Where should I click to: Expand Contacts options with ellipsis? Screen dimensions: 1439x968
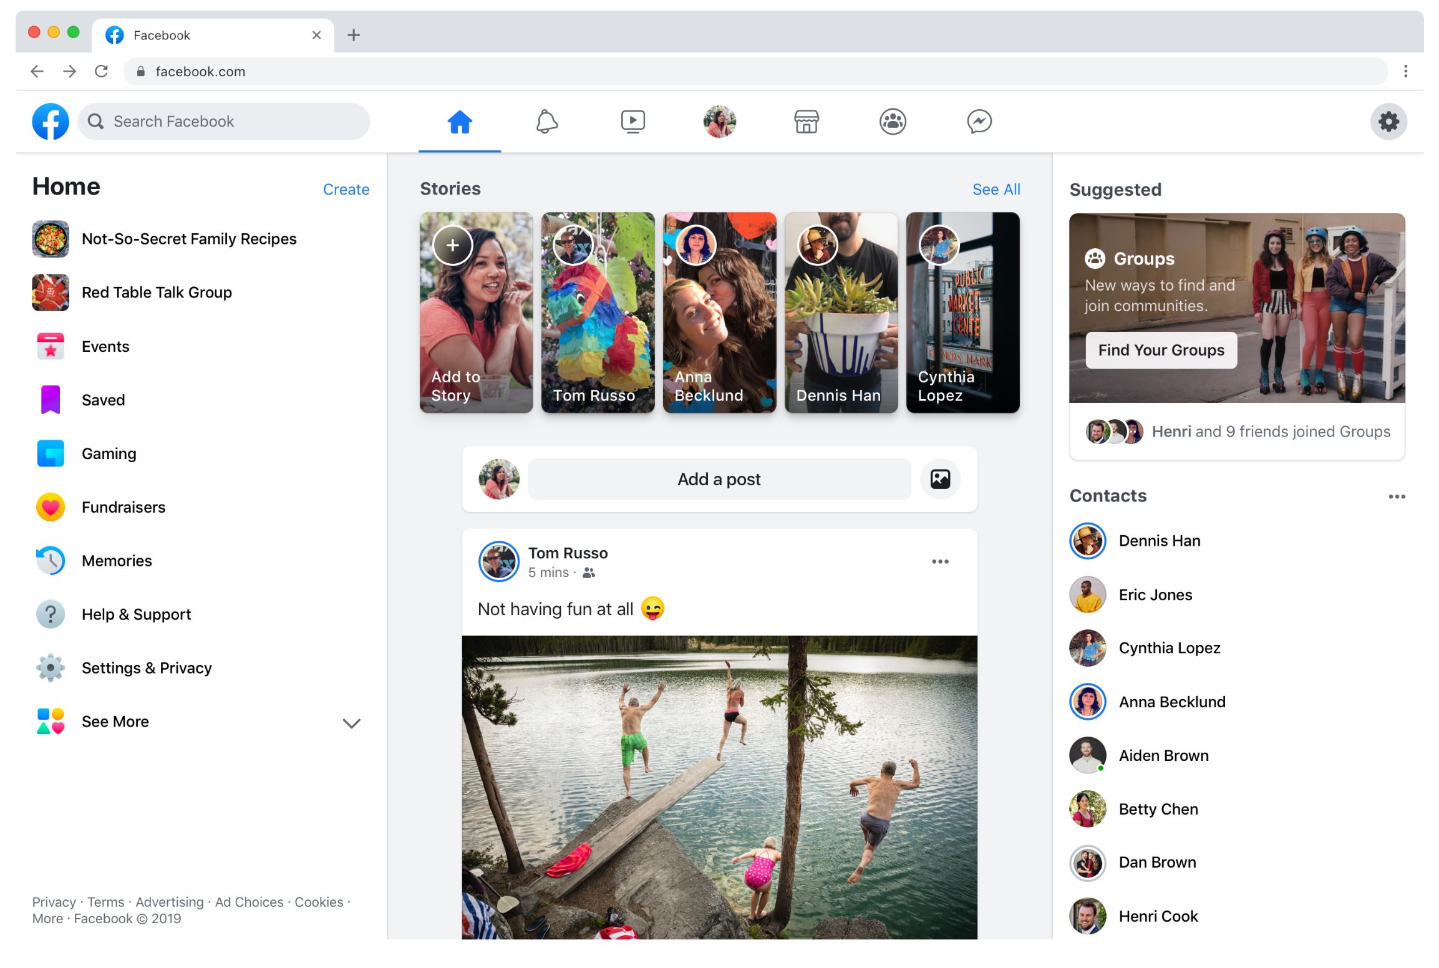pos(1397,496)
